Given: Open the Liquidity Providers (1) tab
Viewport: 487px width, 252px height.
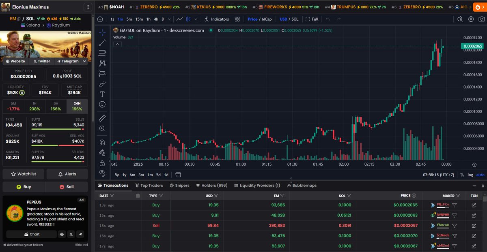Looking at the screenshot, I should [257, 185].
